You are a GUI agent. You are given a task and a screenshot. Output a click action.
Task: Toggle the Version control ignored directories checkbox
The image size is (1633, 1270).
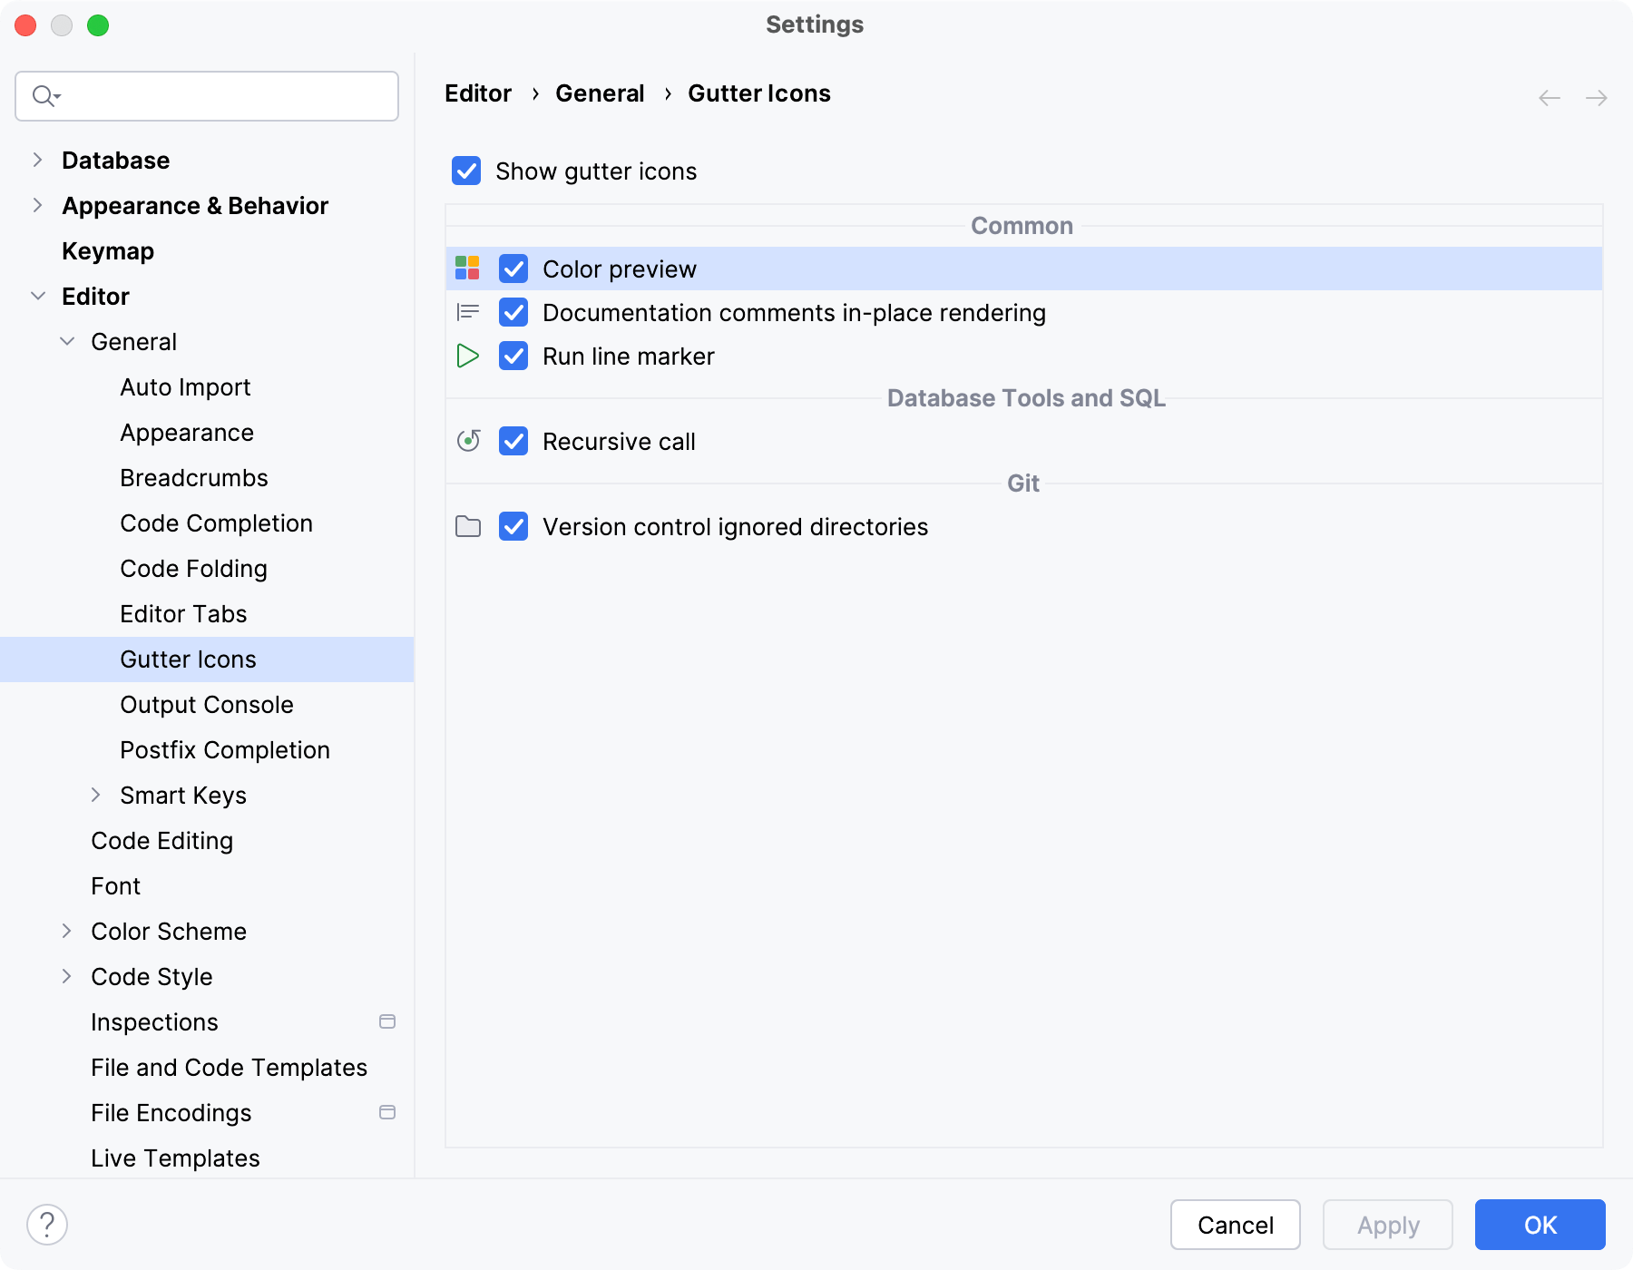(x=513, y=527)
